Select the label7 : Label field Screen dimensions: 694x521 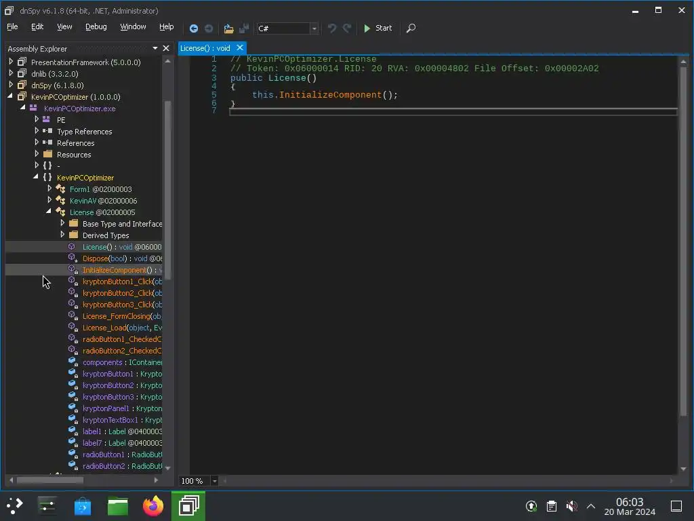pos(122,442)
